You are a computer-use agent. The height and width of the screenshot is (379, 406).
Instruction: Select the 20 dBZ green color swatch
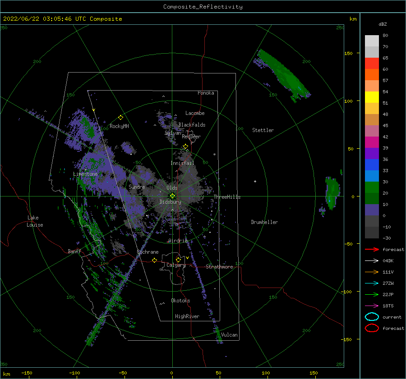coord(372,187)
